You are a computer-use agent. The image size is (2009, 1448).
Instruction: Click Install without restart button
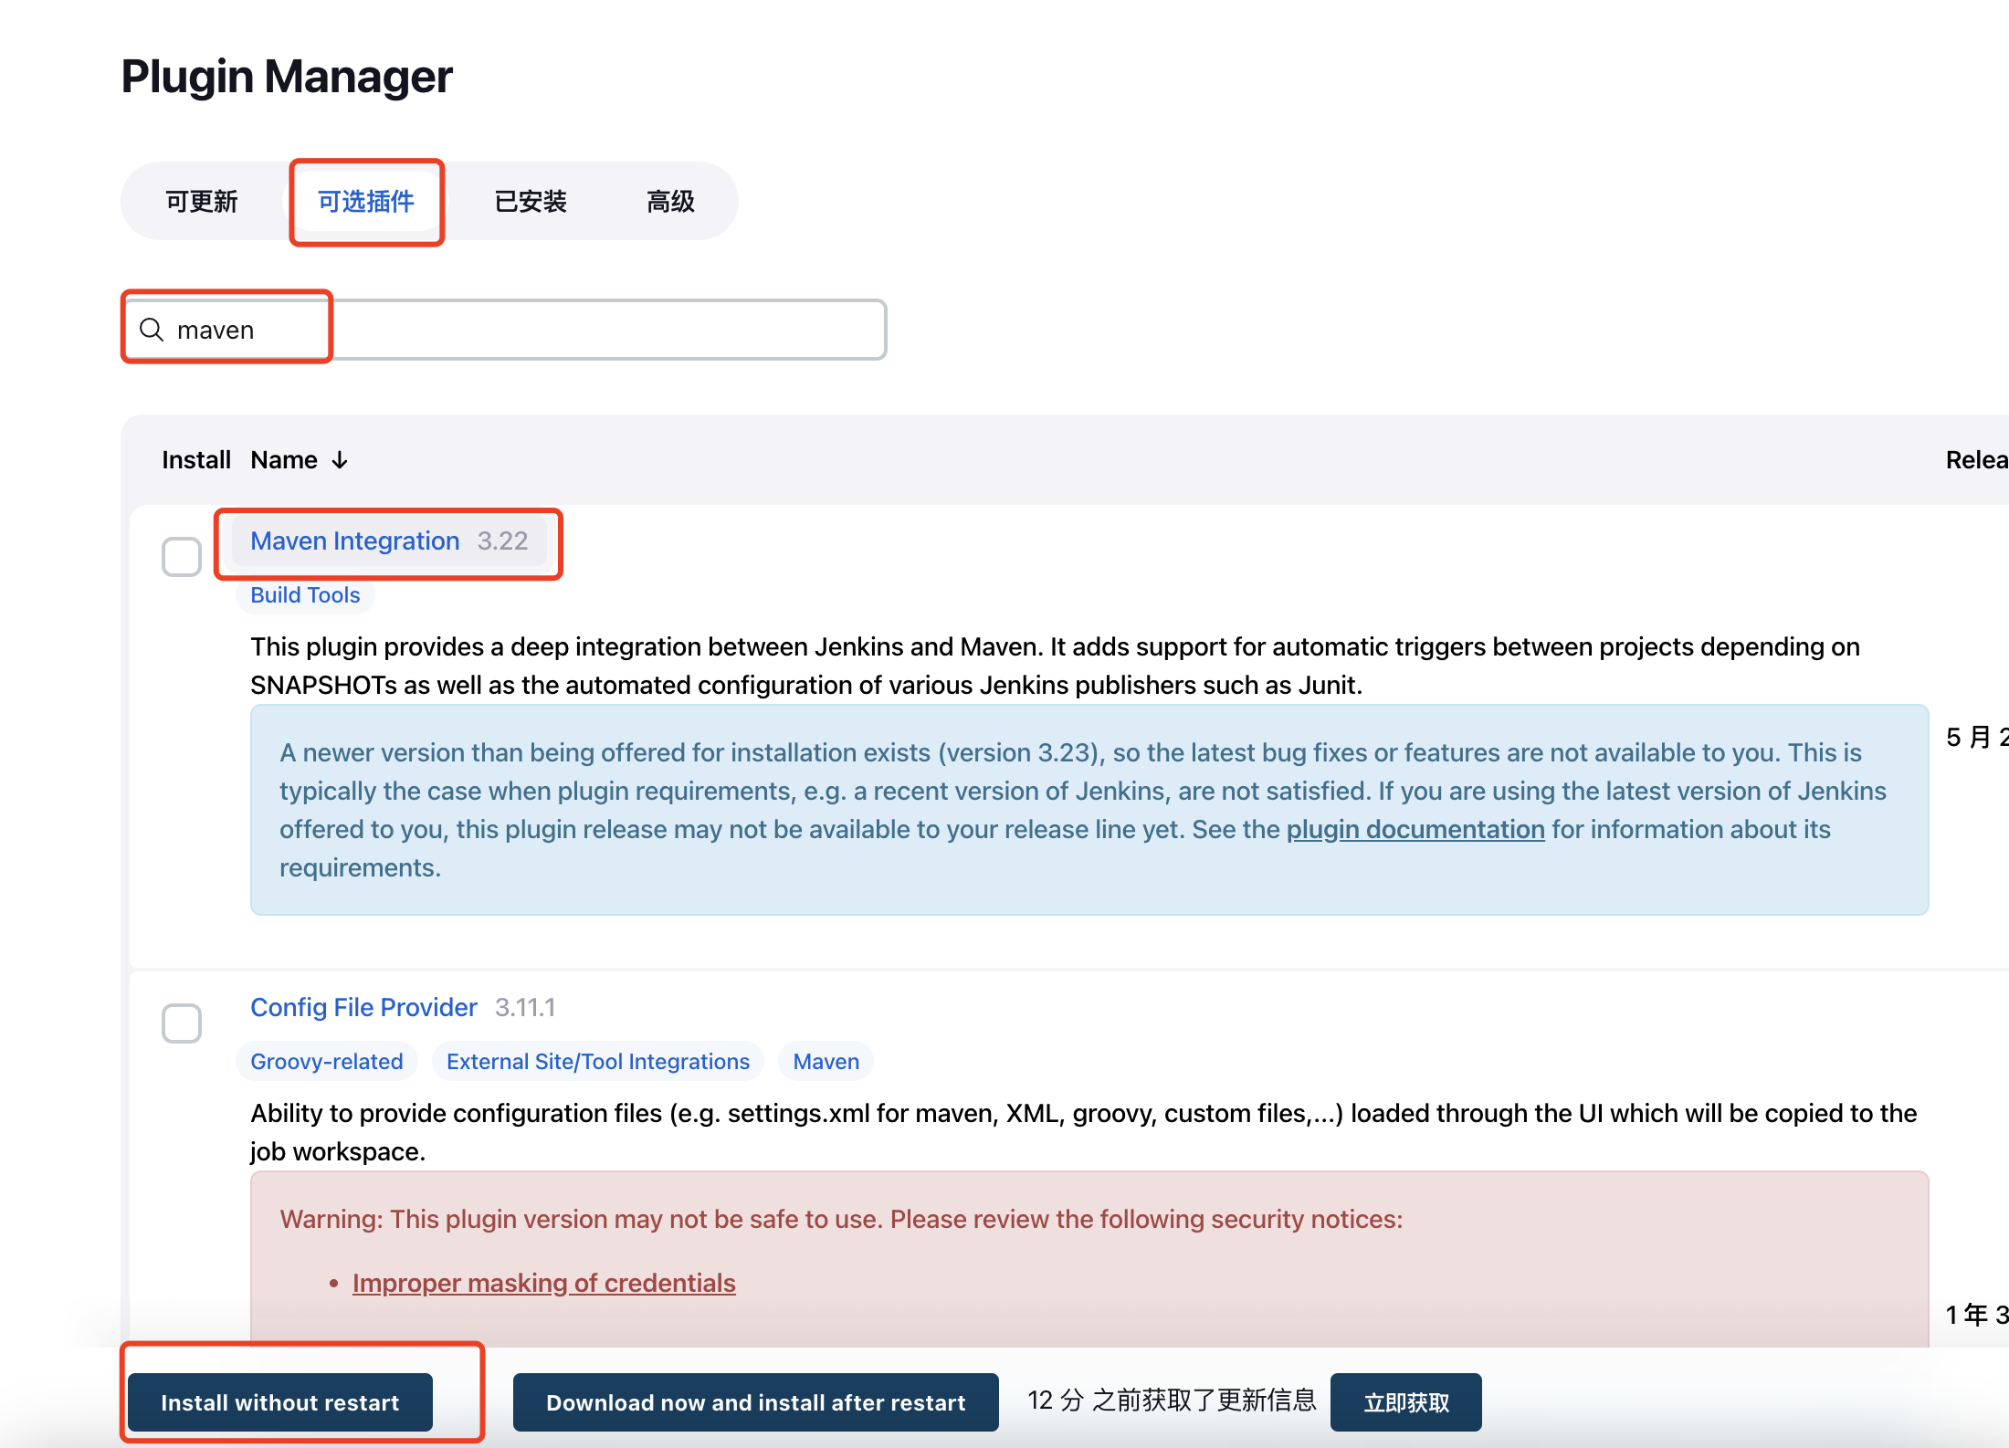pyautogui.click(x=280, y=1402)
